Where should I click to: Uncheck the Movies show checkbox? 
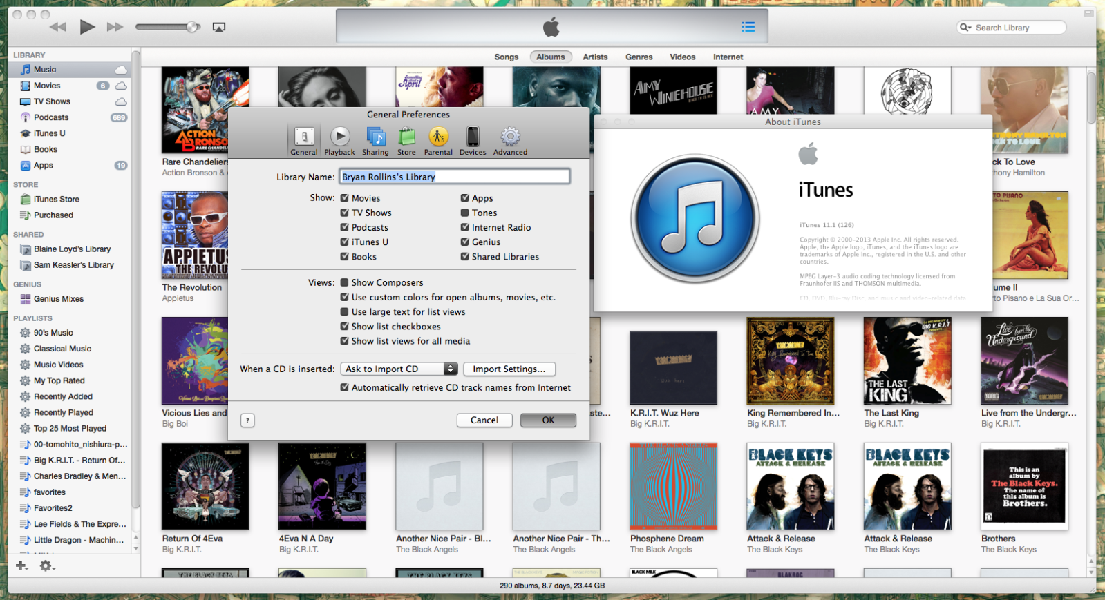point(344,198)
